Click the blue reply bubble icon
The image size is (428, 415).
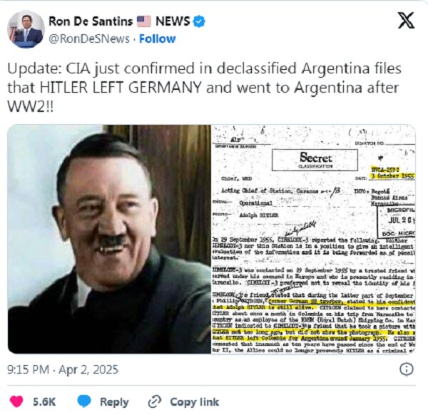pyautogui.click(x=84, y=401)
